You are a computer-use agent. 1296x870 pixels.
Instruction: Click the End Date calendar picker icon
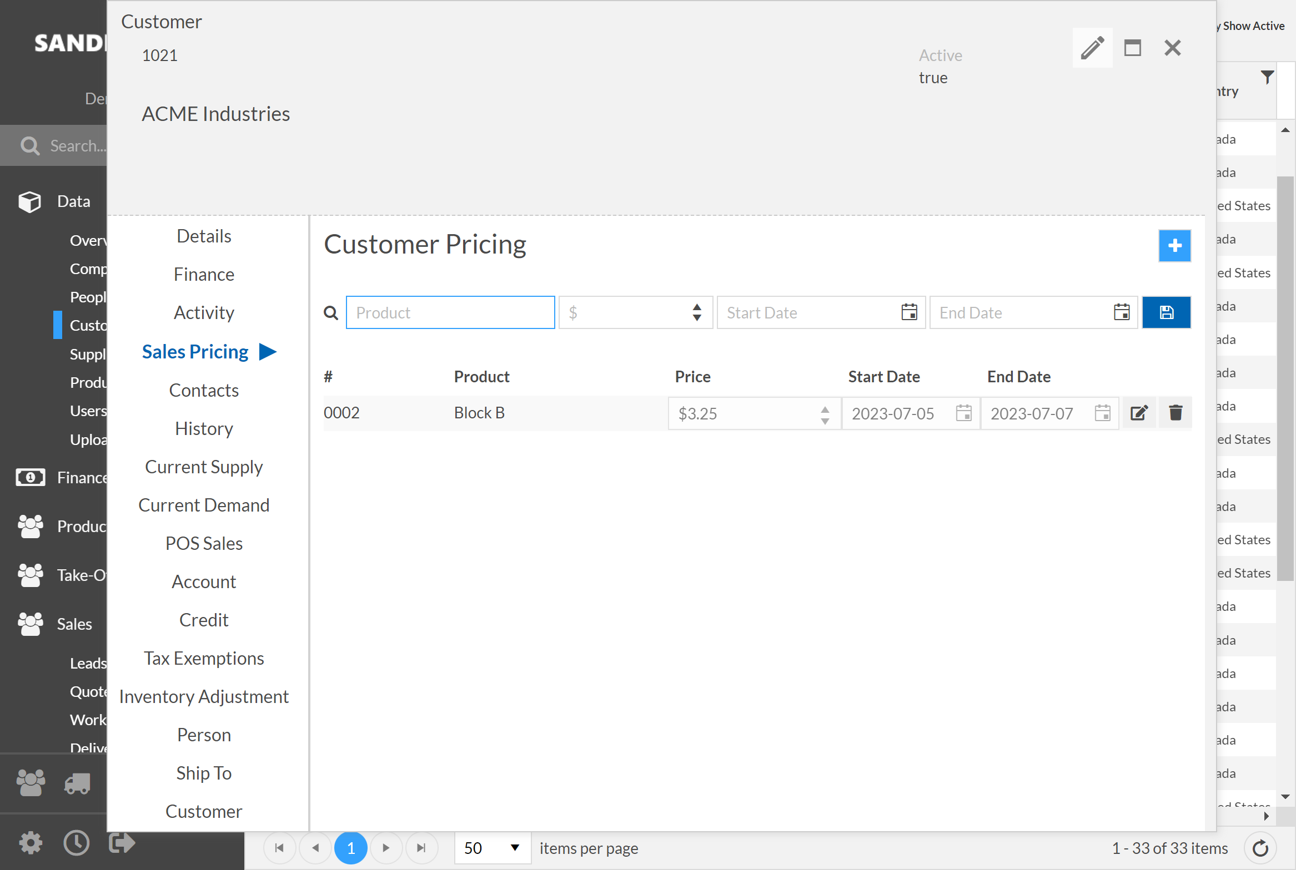tap(1122, 313)
